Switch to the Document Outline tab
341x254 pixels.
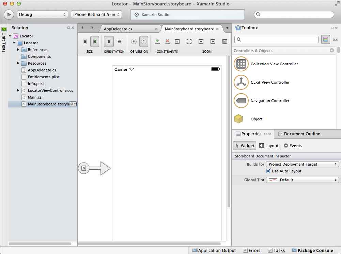pyautogui.click(x=299, y=134)
